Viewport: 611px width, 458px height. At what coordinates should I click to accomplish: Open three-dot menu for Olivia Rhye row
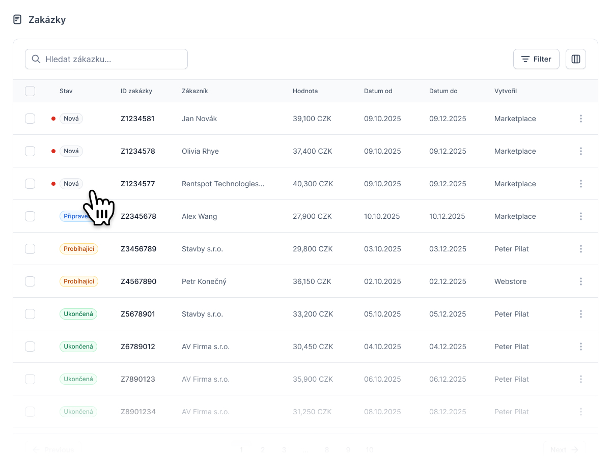[581, 151]
